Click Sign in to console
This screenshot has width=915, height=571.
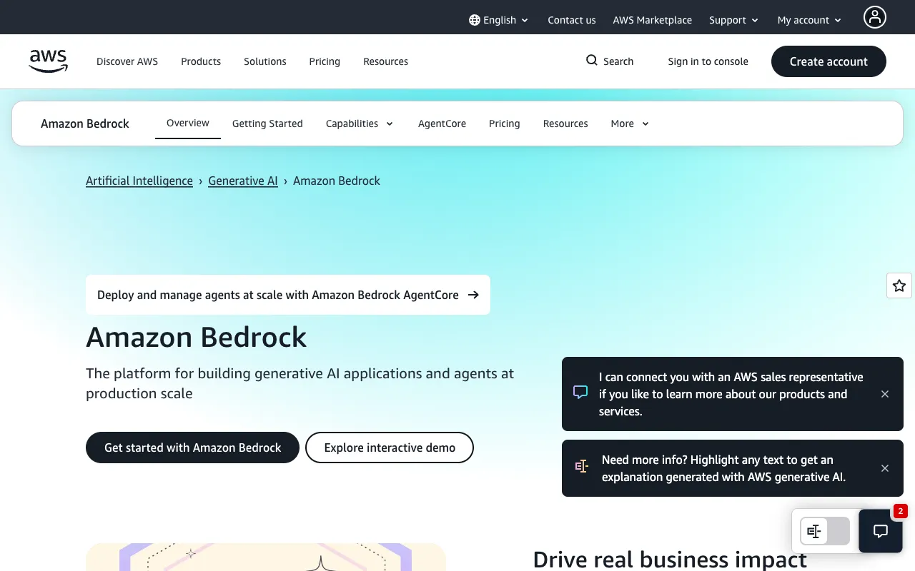coord(708,61)
